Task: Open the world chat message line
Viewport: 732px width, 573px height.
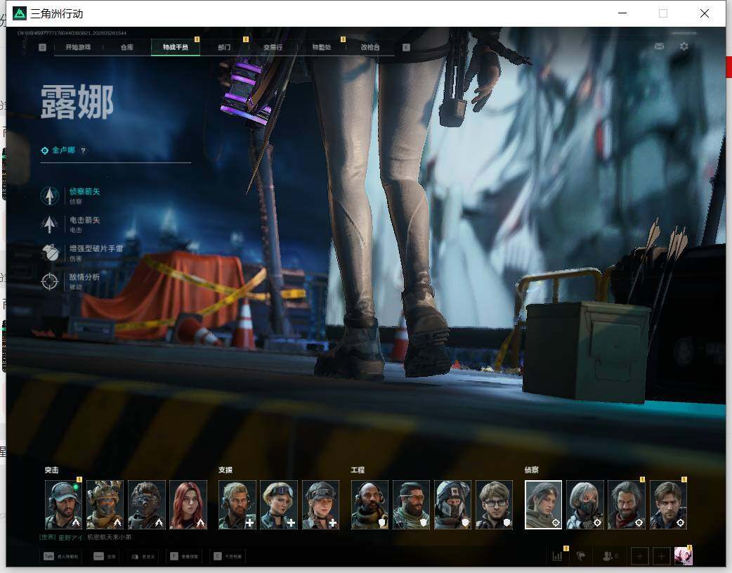Action: click(86, 537)
